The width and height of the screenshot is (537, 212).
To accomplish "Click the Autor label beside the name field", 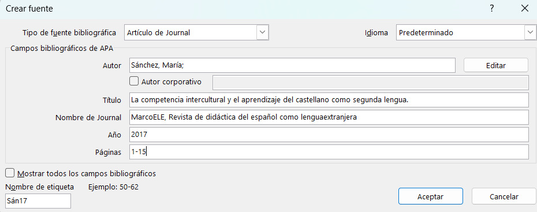I will pos(112,66).
